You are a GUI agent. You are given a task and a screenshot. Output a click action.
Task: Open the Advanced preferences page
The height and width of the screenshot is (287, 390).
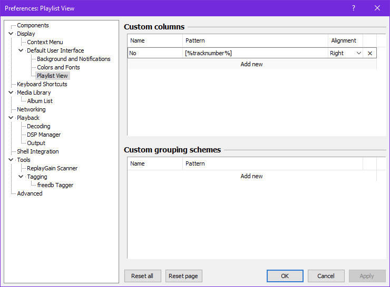pos(30,193)
